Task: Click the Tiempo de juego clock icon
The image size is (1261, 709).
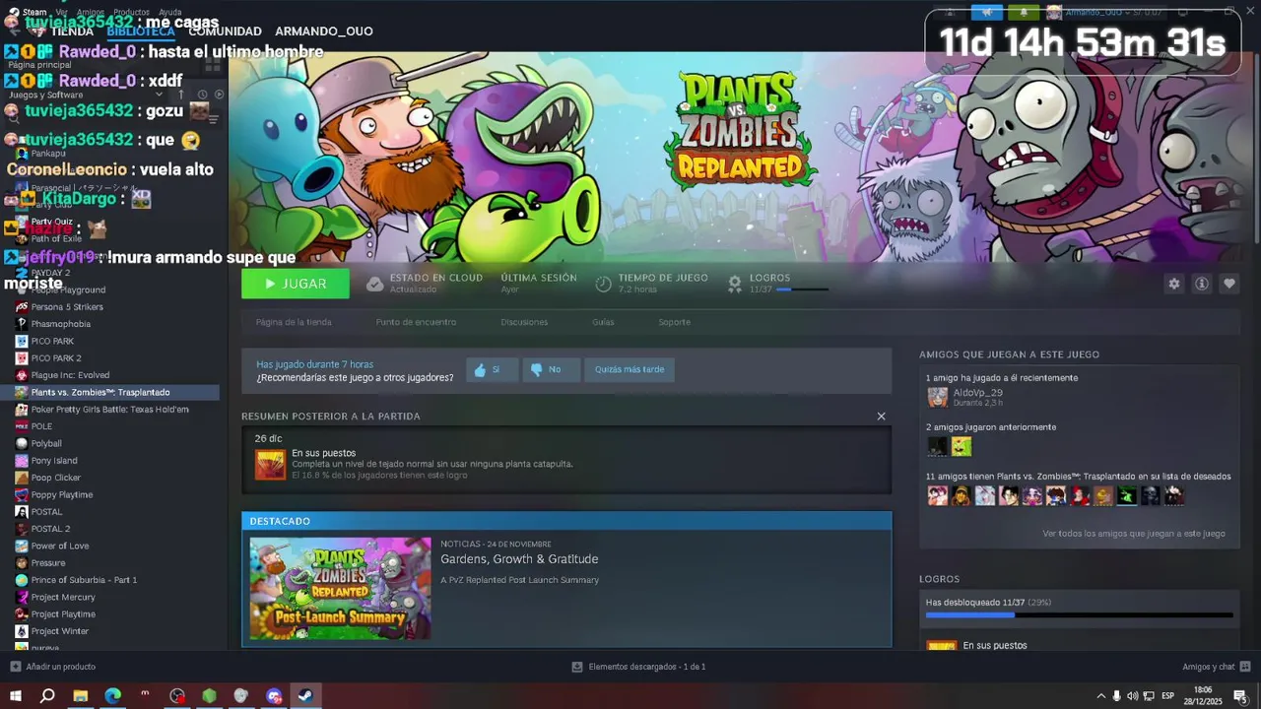Action: point(604,284)
